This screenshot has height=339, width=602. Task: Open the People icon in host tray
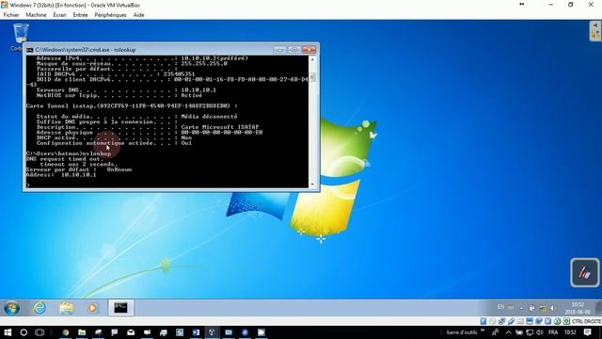[496, 332]
